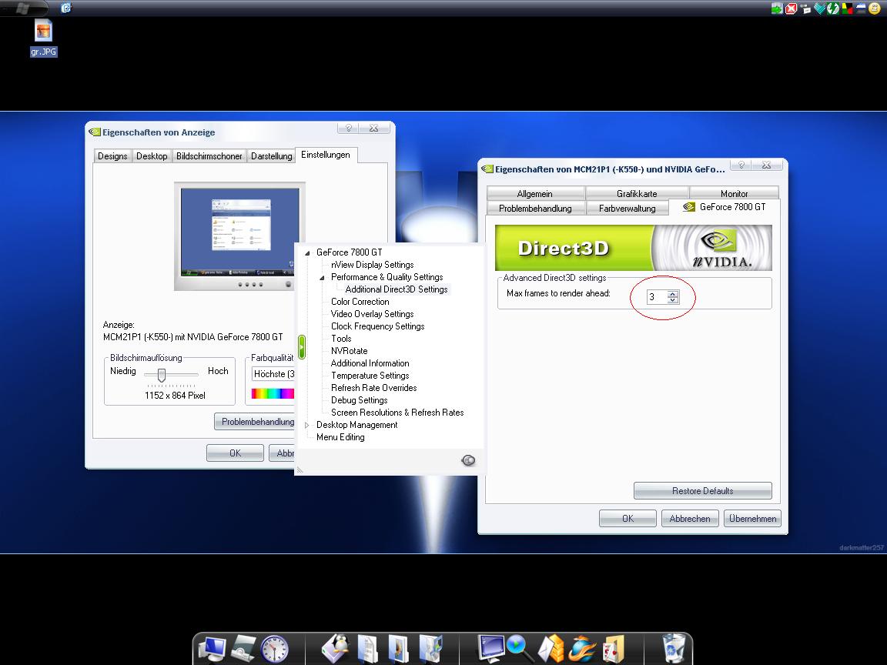This screenshot has height=665, width=887.
Task: Open the widescreen display icon in the dock
Action: [x=490, y=648]
